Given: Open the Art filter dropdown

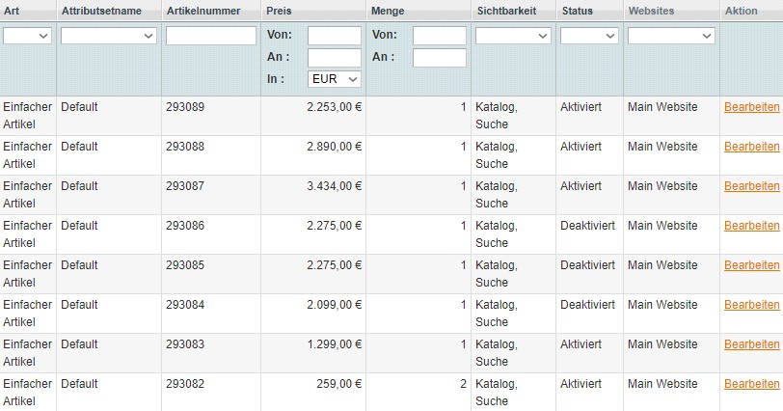Looking at the screenshot, I should coord(27,36).
